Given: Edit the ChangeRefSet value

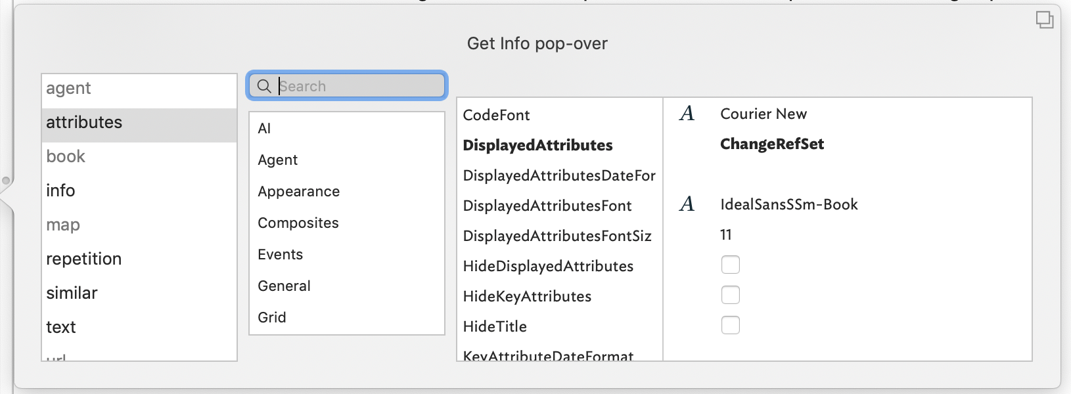Looking at the screenshot, I should [x=772, y=144].
